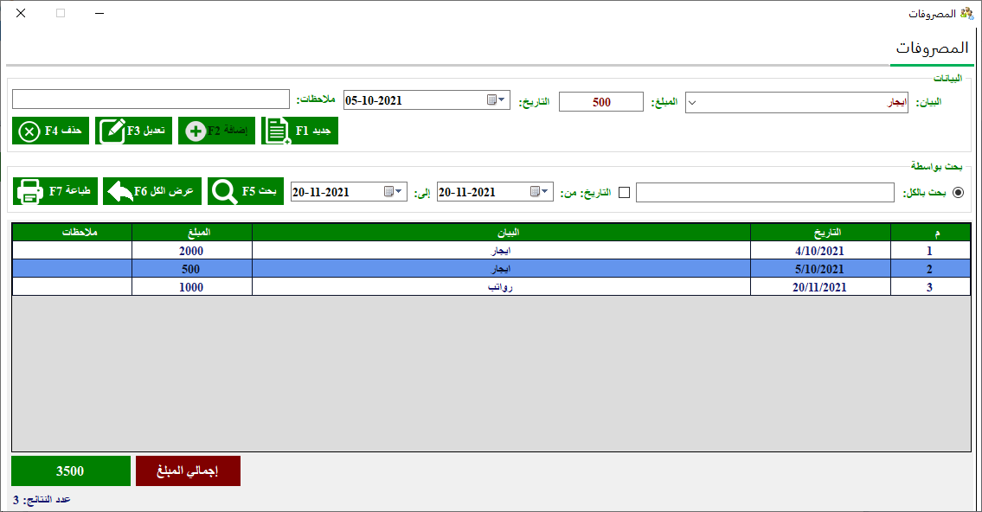The height and width of the screenshot is (512, 982).
Task: Click the New (جديد F1) document icon
Action: coord(277,131)
